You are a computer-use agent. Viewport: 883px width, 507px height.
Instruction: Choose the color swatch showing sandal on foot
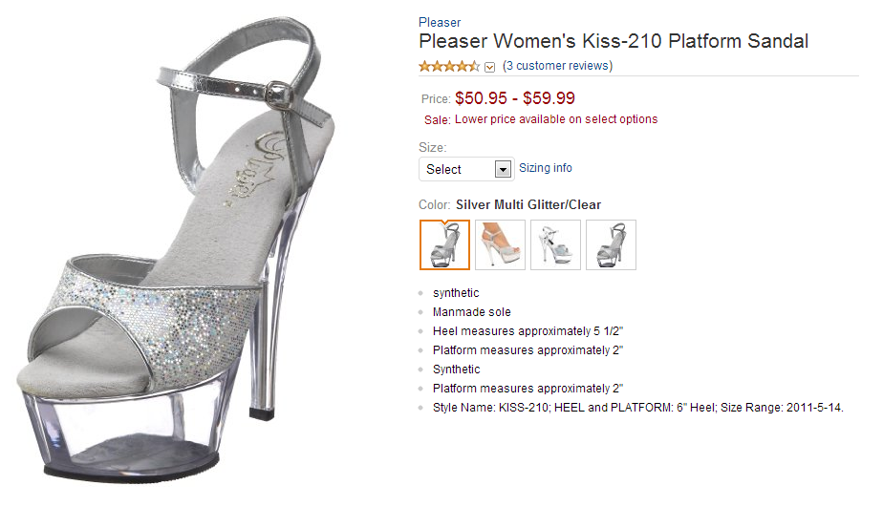(x=500, y=245)
